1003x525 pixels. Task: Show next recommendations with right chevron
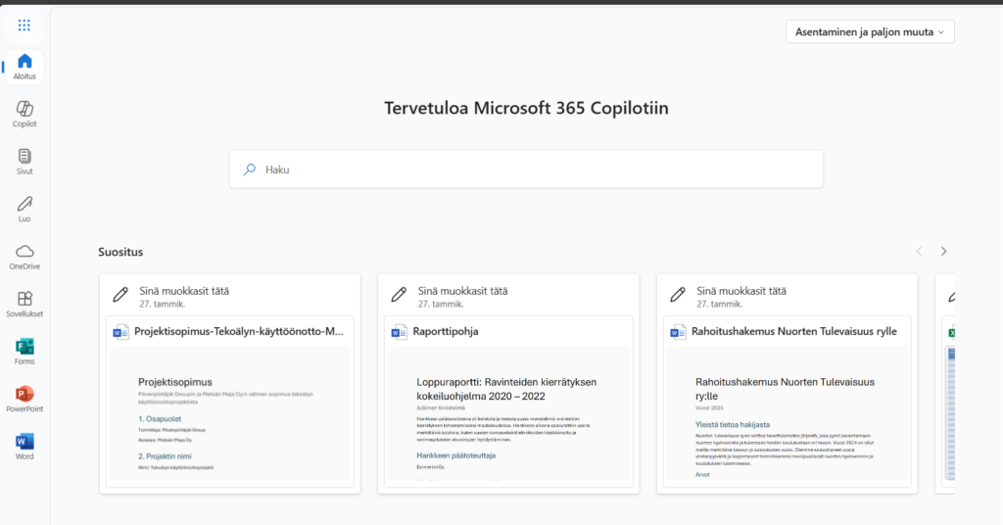point(943,252)
